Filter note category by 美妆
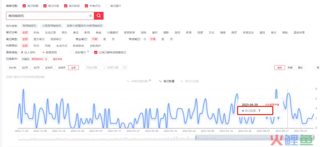Viewport: 320px width, 147px height. coord(76,32)
